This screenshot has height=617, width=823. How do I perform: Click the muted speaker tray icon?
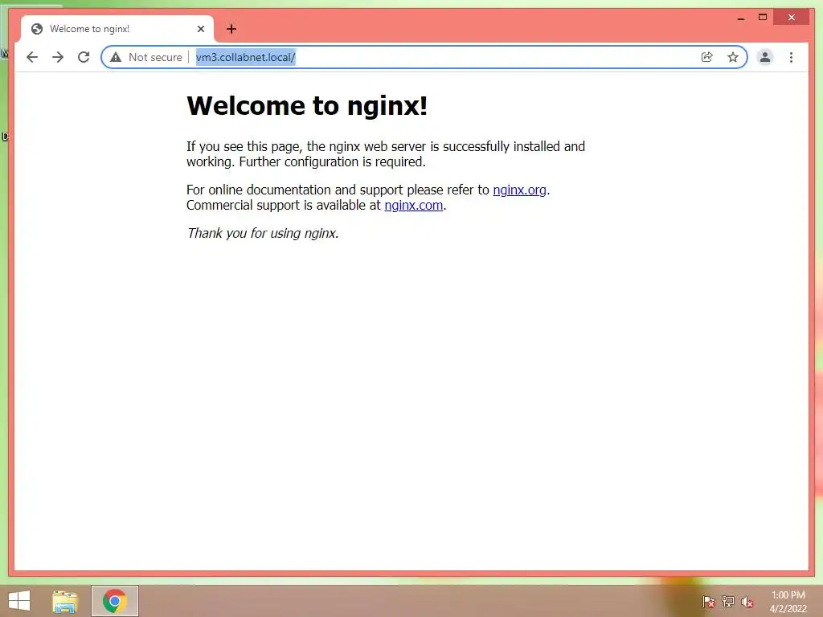[747, 602]
